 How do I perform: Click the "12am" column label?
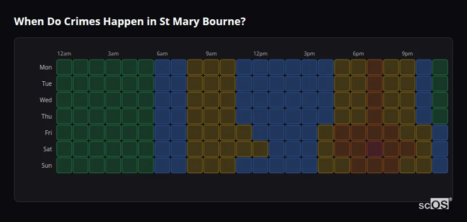(x=64, y=54)
